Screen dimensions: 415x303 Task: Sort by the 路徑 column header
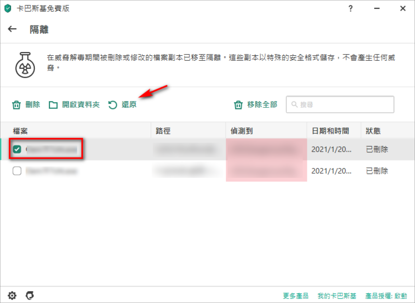point(163,131)
